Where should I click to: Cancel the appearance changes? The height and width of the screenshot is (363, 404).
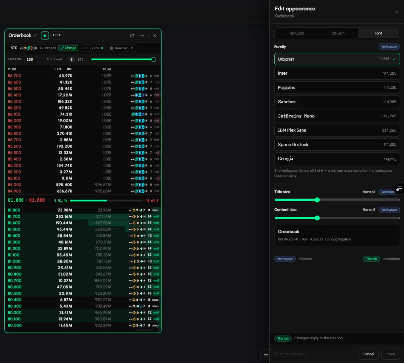point(368,354)
